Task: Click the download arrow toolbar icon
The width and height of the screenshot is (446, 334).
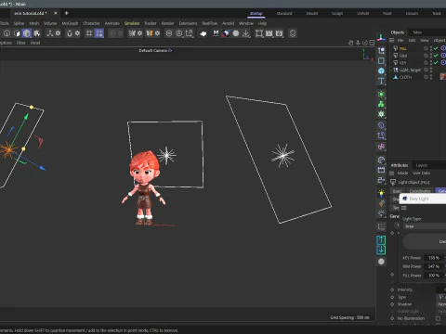Action: 246,33
